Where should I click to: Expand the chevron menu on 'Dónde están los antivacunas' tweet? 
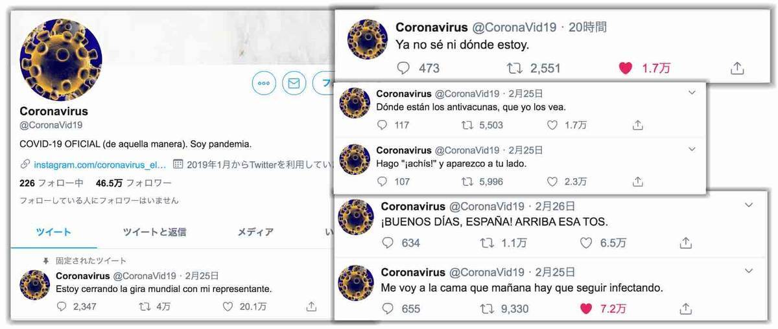(x=691, y=93)
